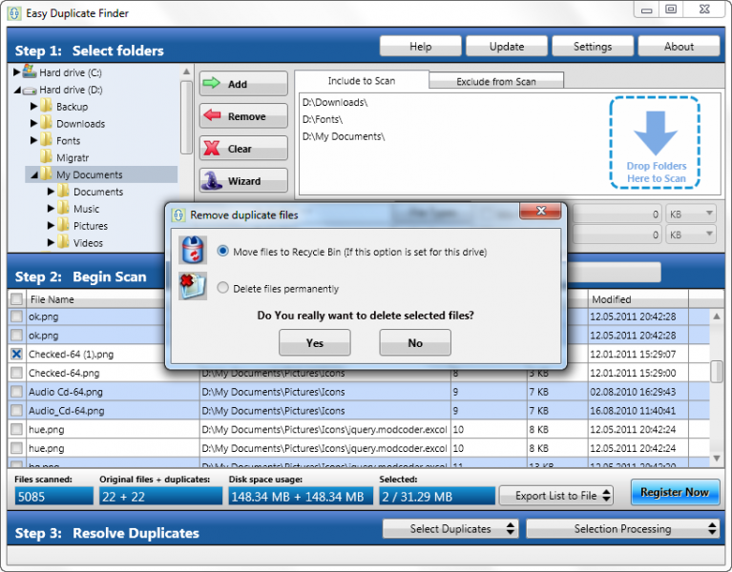Open the Selection Processing dropdown
Viewport: 732px width, 572px height.
[622, 529]
